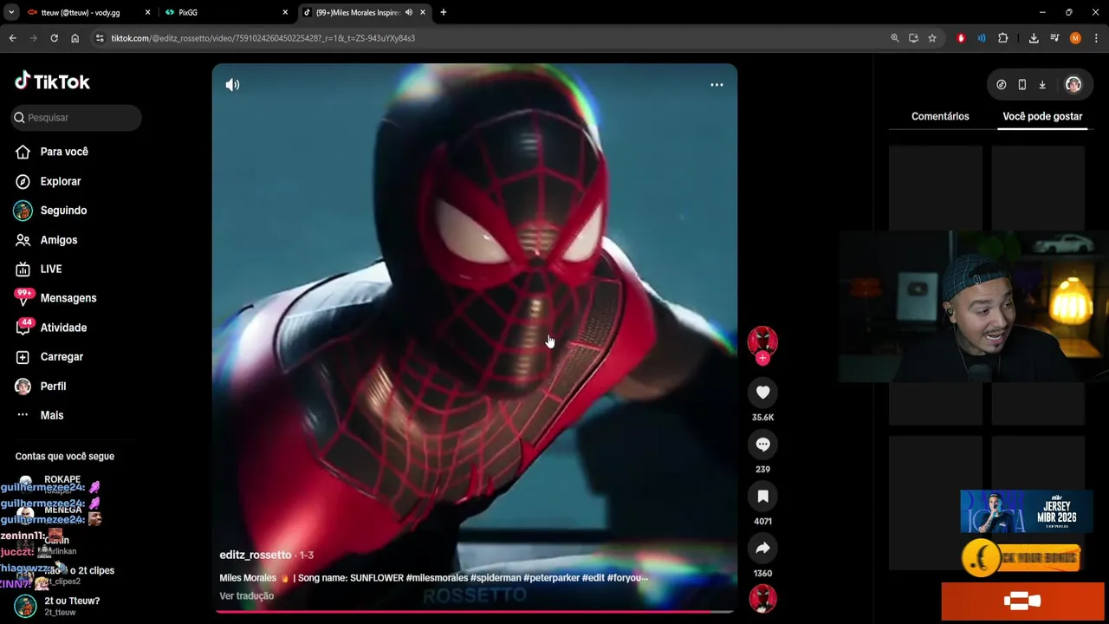This screenshot has height=624, width=1109.
Task: Click the #spiderman hashtag
Action: (x=496, y=578)
